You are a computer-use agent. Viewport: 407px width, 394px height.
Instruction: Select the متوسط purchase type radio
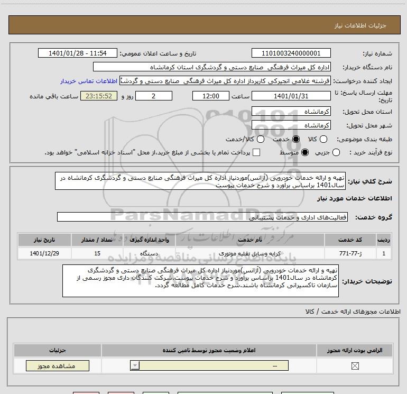tap(305, 152)
